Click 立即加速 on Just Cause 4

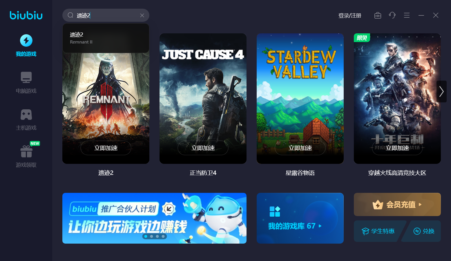point(203,148)
